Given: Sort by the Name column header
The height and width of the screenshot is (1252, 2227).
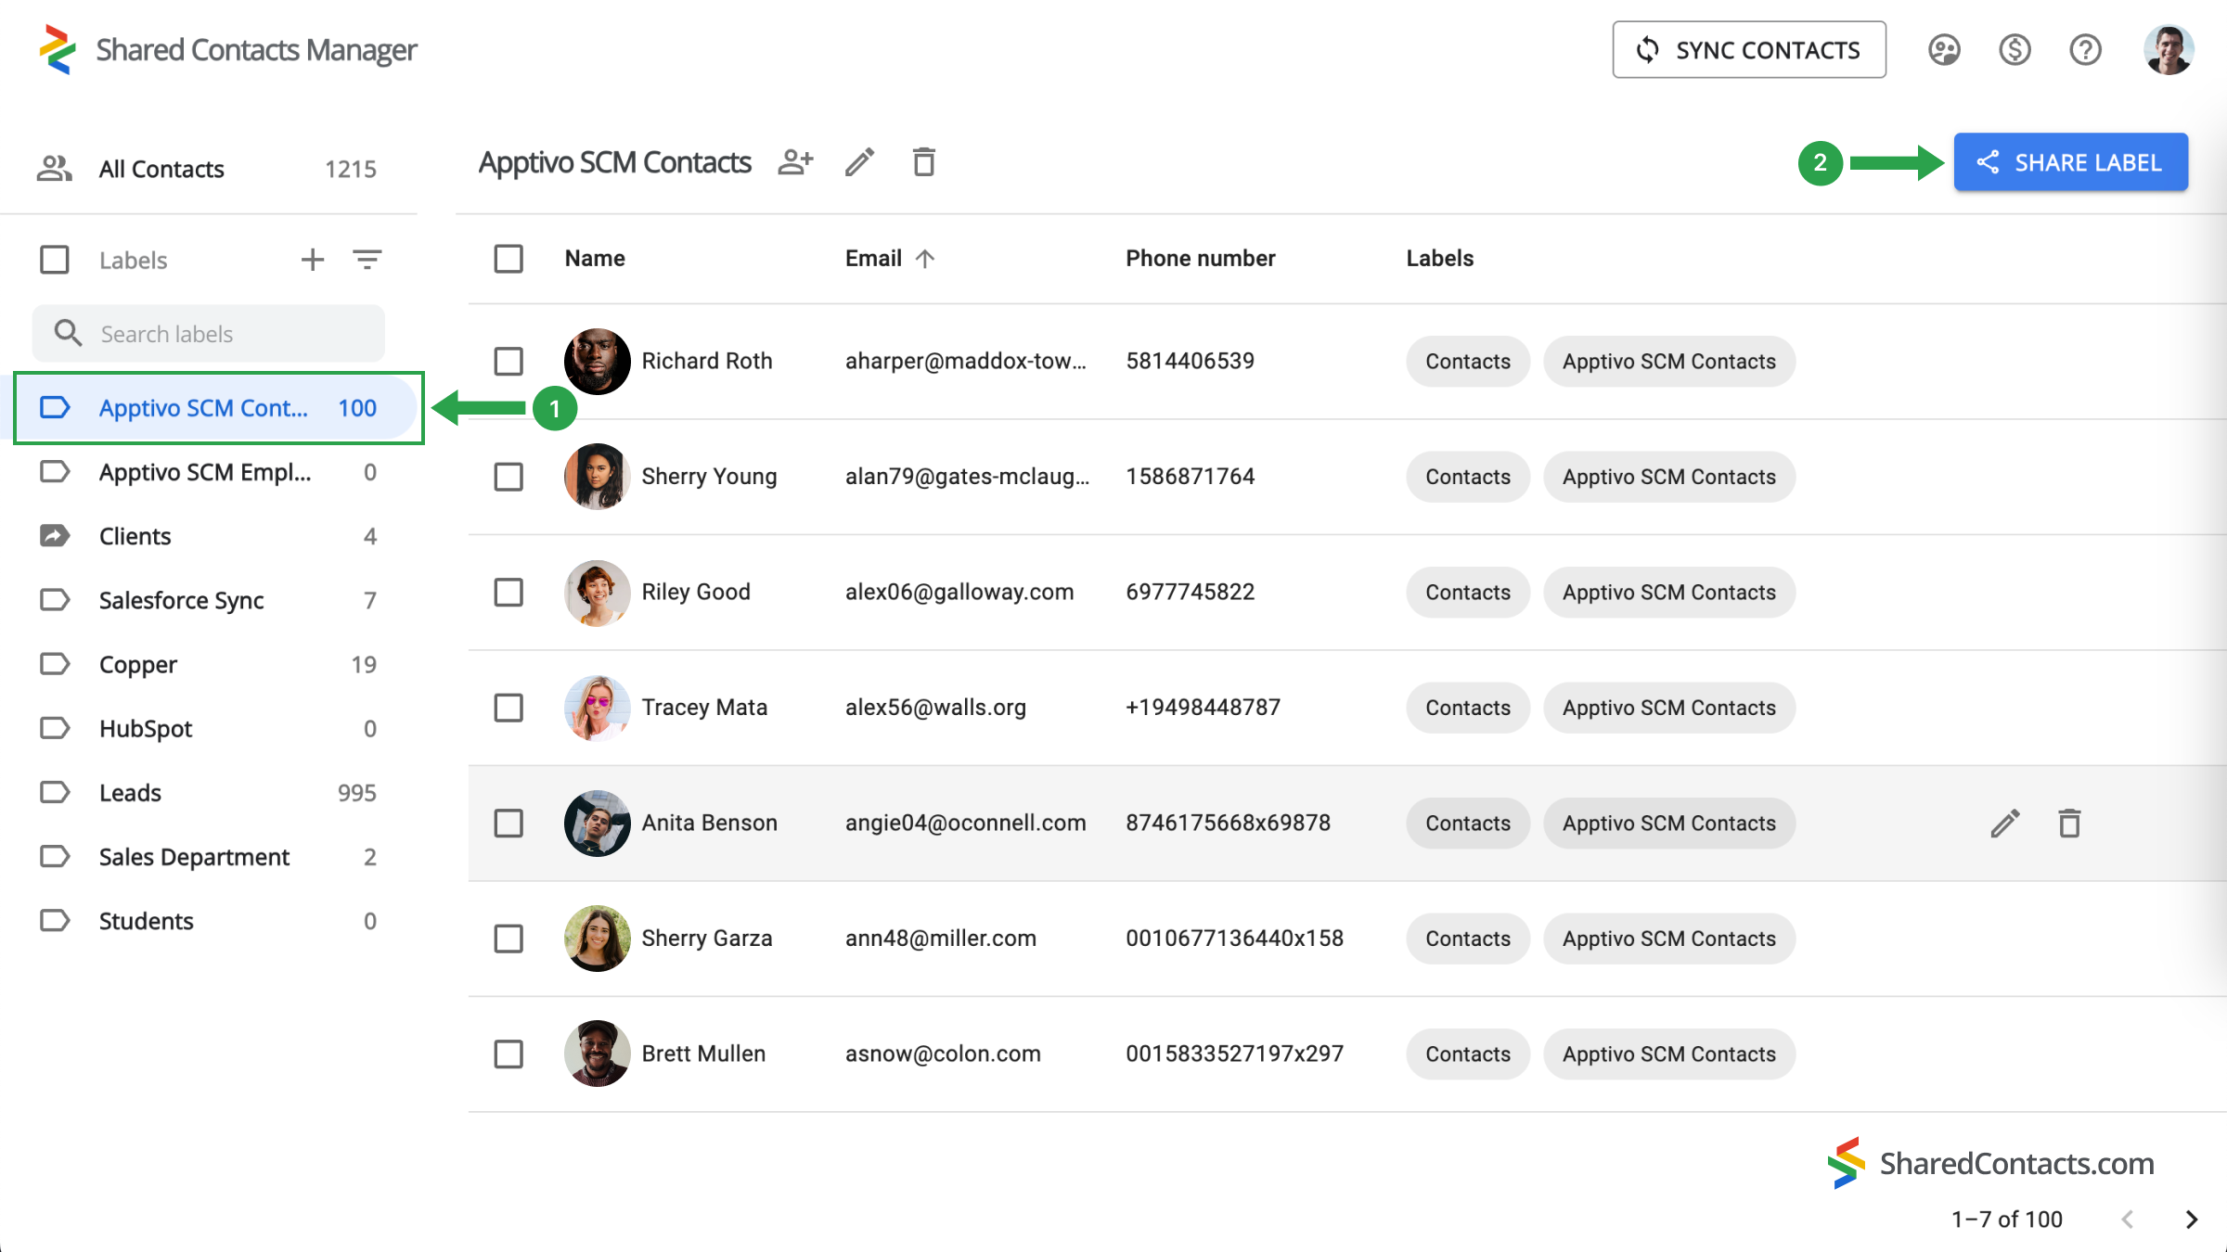Looking at the screenshot, I should (x=595, y=259).
